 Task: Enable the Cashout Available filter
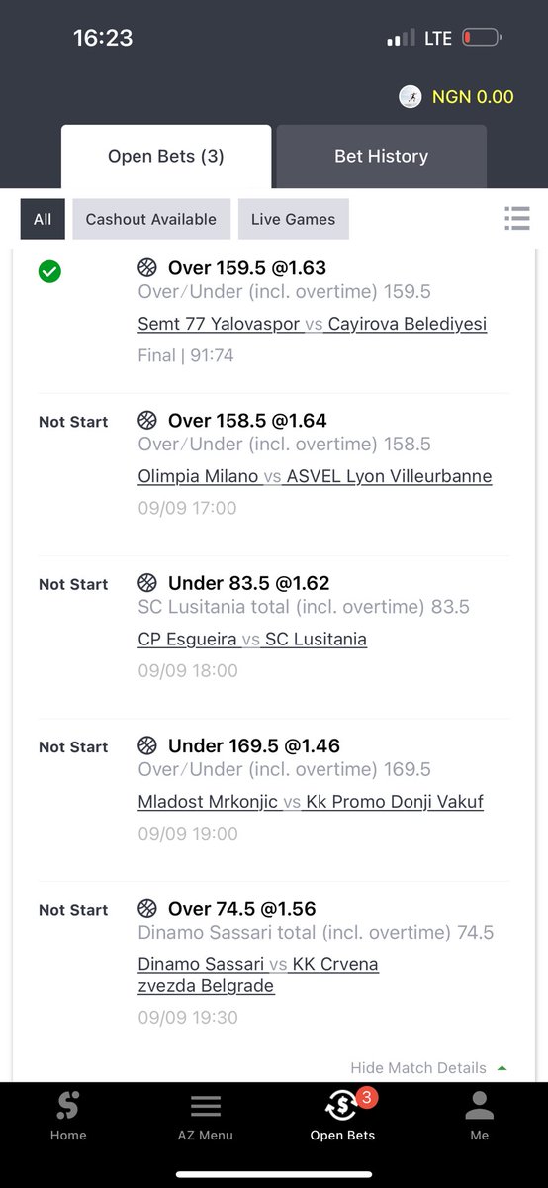[151, 219]
